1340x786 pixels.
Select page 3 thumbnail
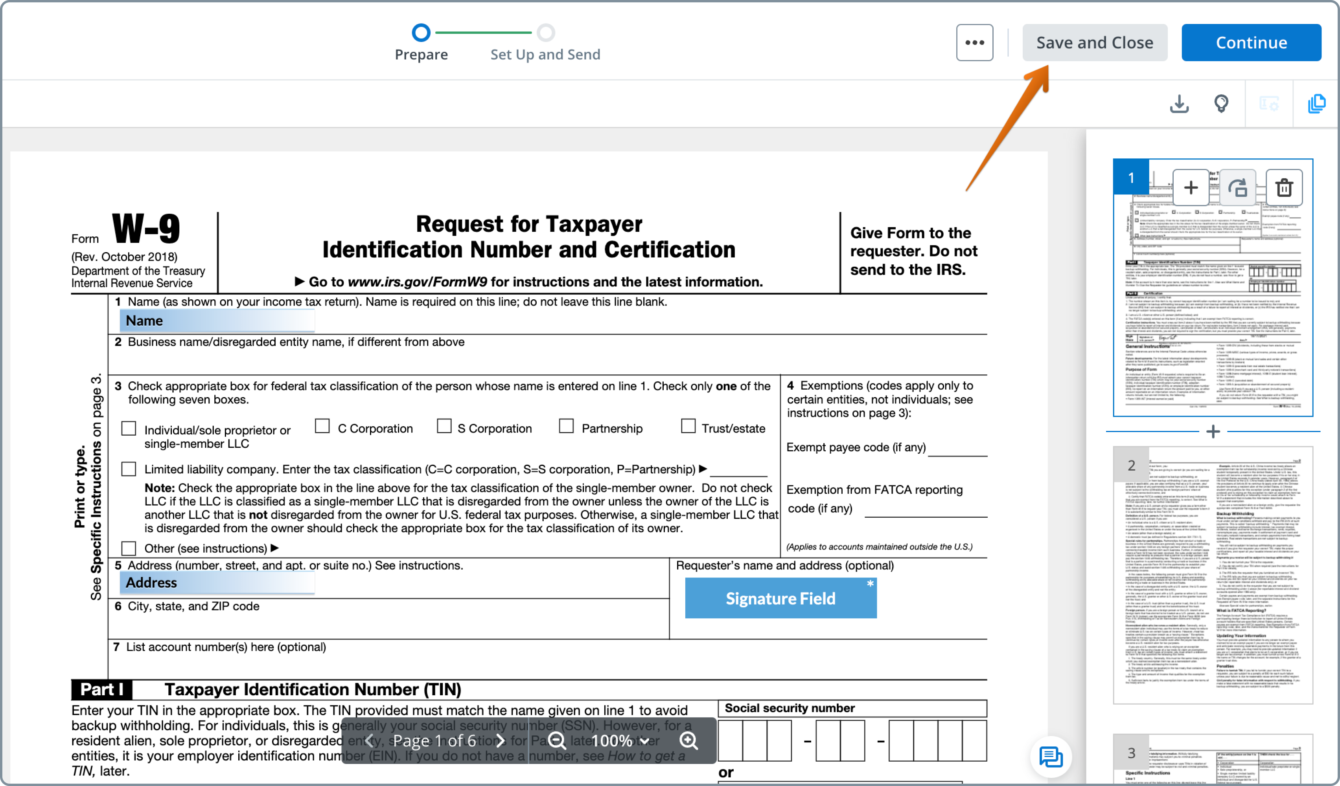pyautogui.click(x=1213, y=759)
